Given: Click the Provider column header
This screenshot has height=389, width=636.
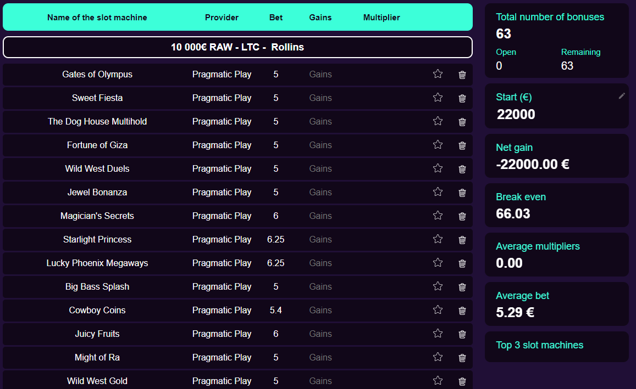Looking at the screenshot, I should tap(222, 18).
